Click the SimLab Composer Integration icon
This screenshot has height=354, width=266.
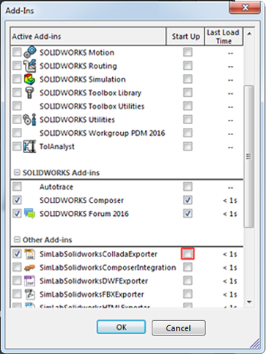[x=30, y=267]
